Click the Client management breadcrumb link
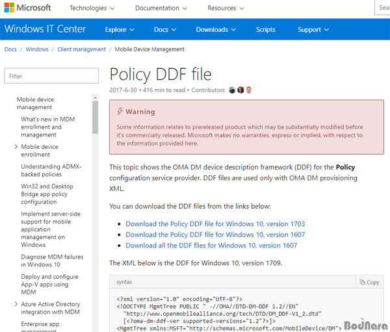 (81, 49)
